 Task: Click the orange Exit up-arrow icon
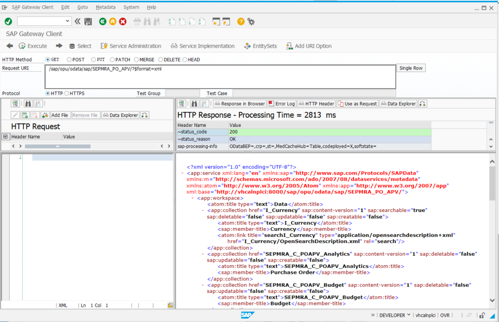[x=113, y=21]
